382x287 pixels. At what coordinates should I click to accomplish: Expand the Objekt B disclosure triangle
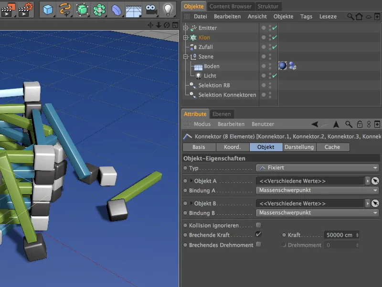click(191, 203)
